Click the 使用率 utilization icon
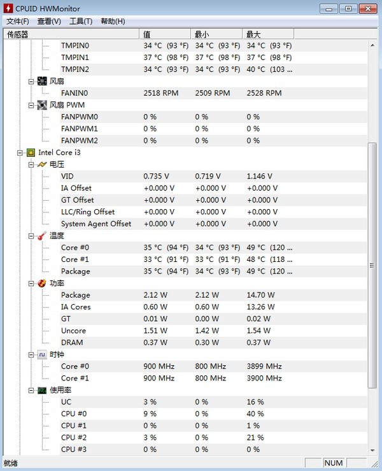Image resolution: width=382 pixels, height=471 pixels. tap(42, 390)
